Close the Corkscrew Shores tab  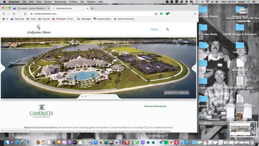87,8
